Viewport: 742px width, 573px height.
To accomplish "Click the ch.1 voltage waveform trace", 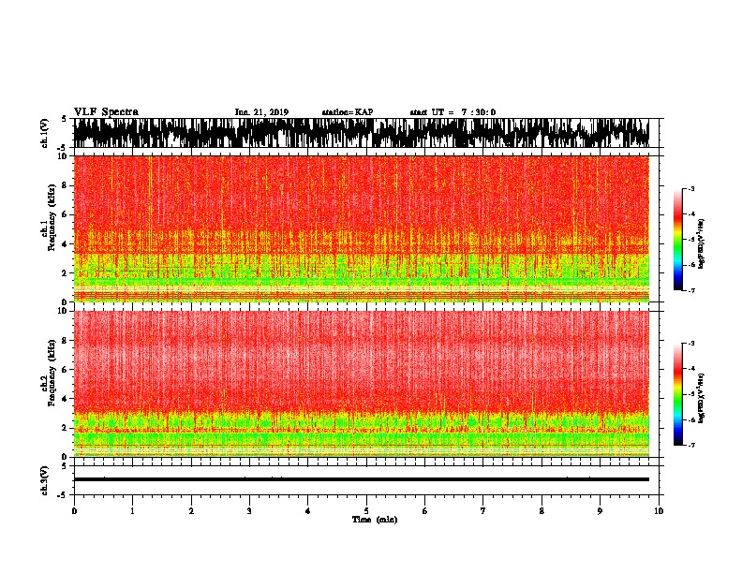I will tap(361, 133).
